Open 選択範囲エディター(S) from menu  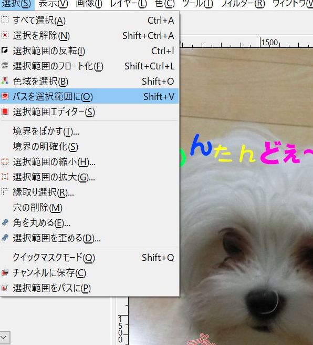click(x=89, y=111)
